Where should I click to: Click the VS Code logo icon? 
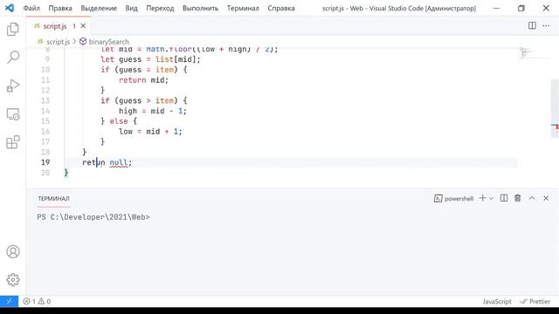click(x=10, y=8)
